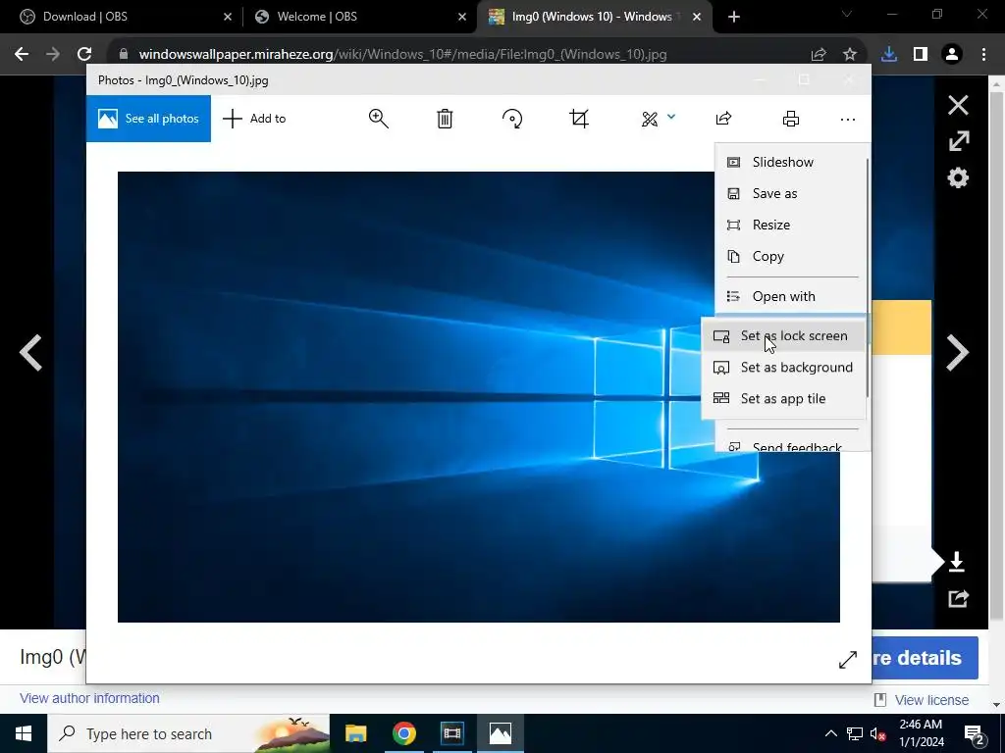Image resolution: width=1005 pixels, height=753 pixels.
Task: Select Set as app tile
Action: tap(783, 398)
